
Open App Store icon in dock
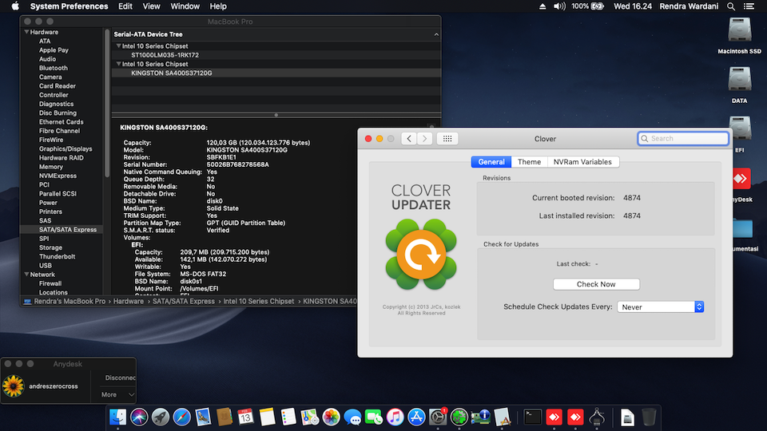(x=416, y=417)
